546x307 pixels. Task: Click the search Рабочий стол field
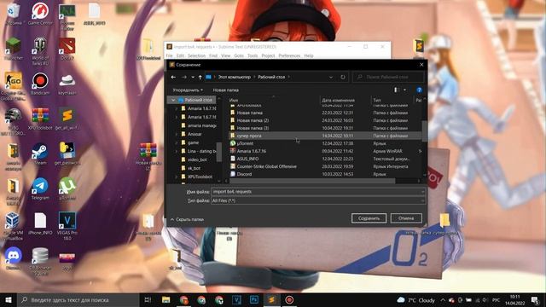coord(388,77)
